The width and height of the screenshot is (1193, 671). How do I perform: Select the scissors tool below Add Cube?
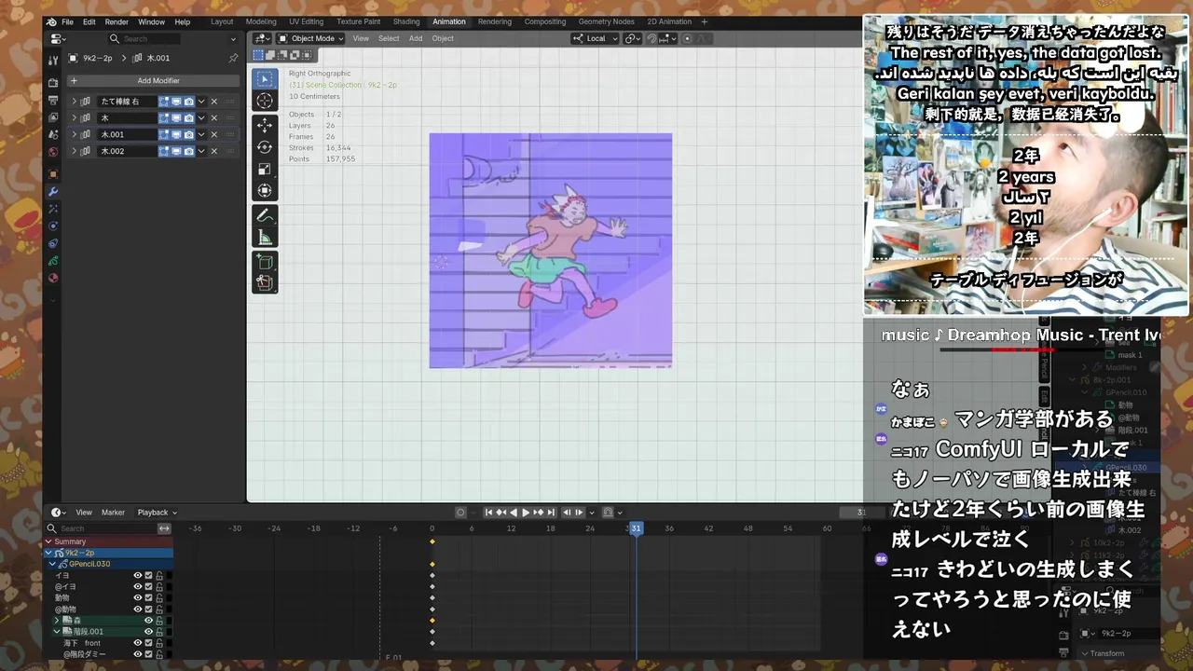(265, 282)
